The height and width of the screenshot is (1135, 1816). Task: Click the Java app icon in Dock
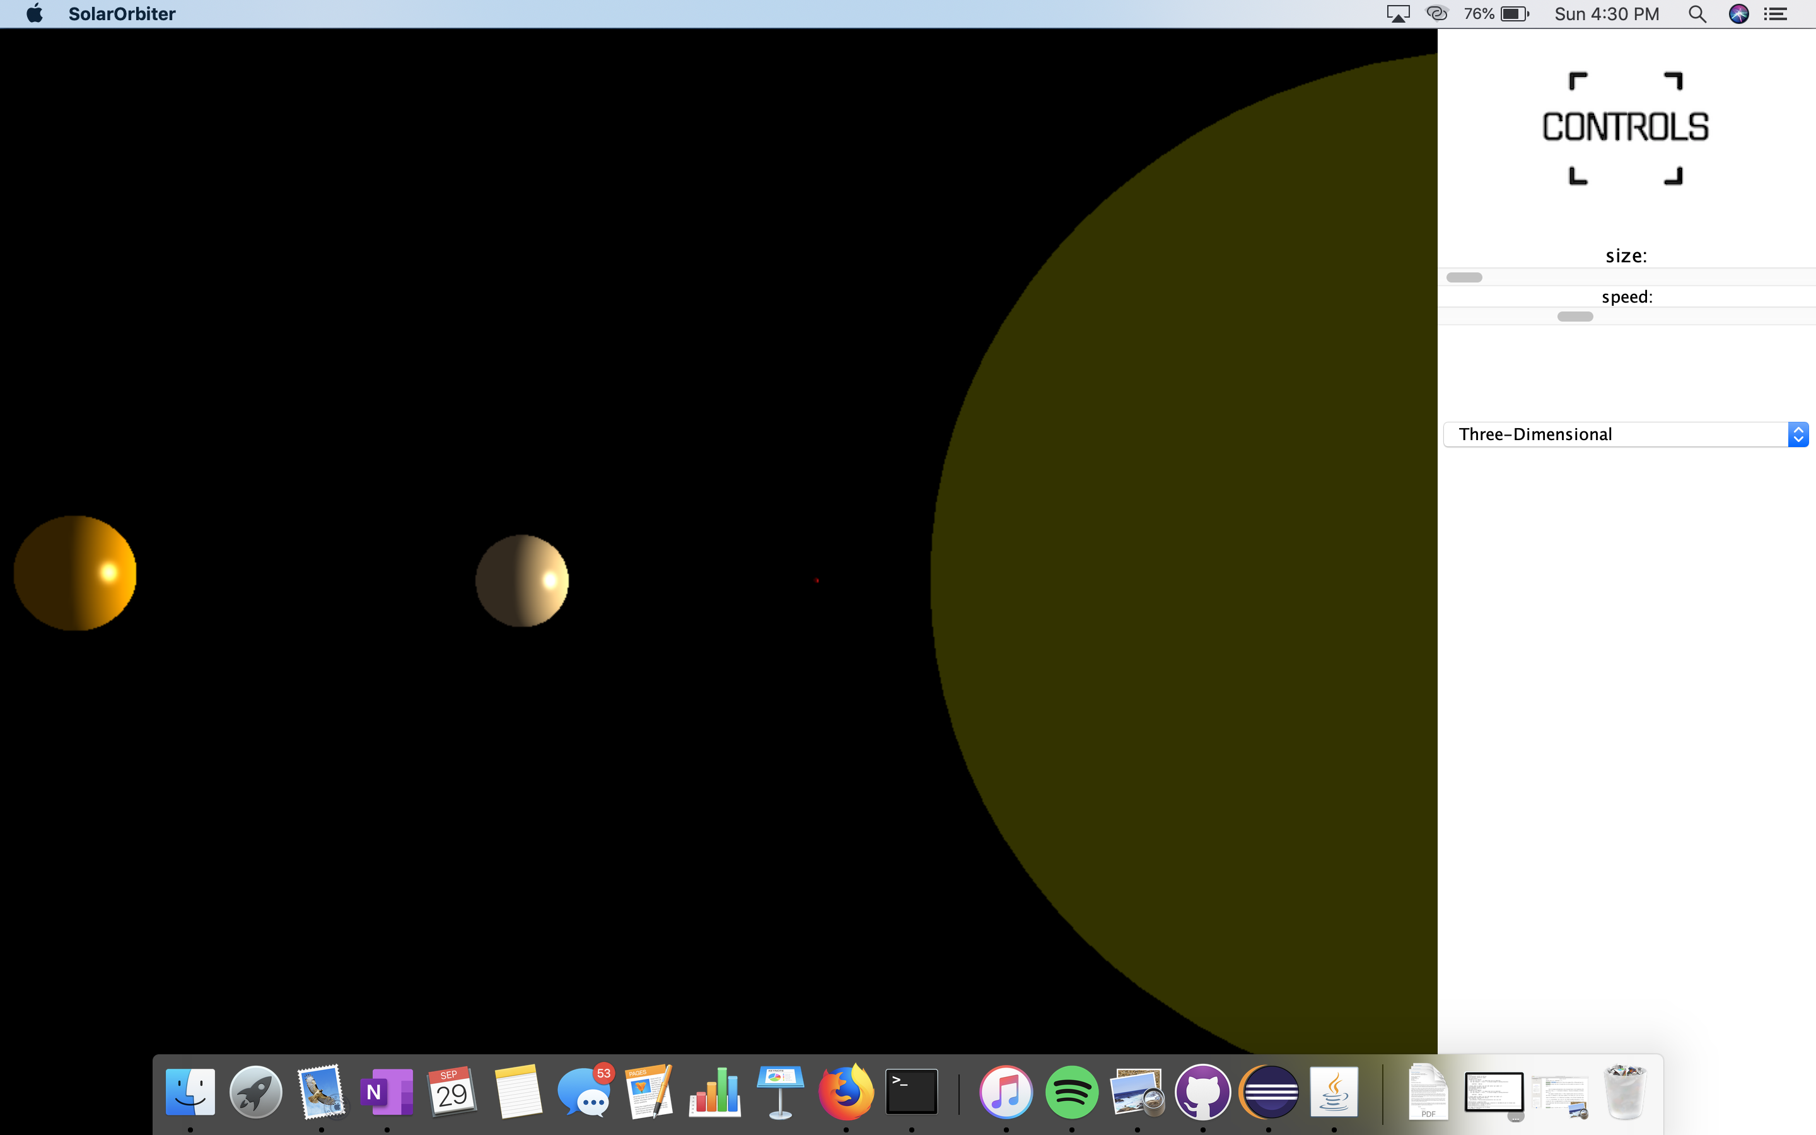coord(1334,1092)
